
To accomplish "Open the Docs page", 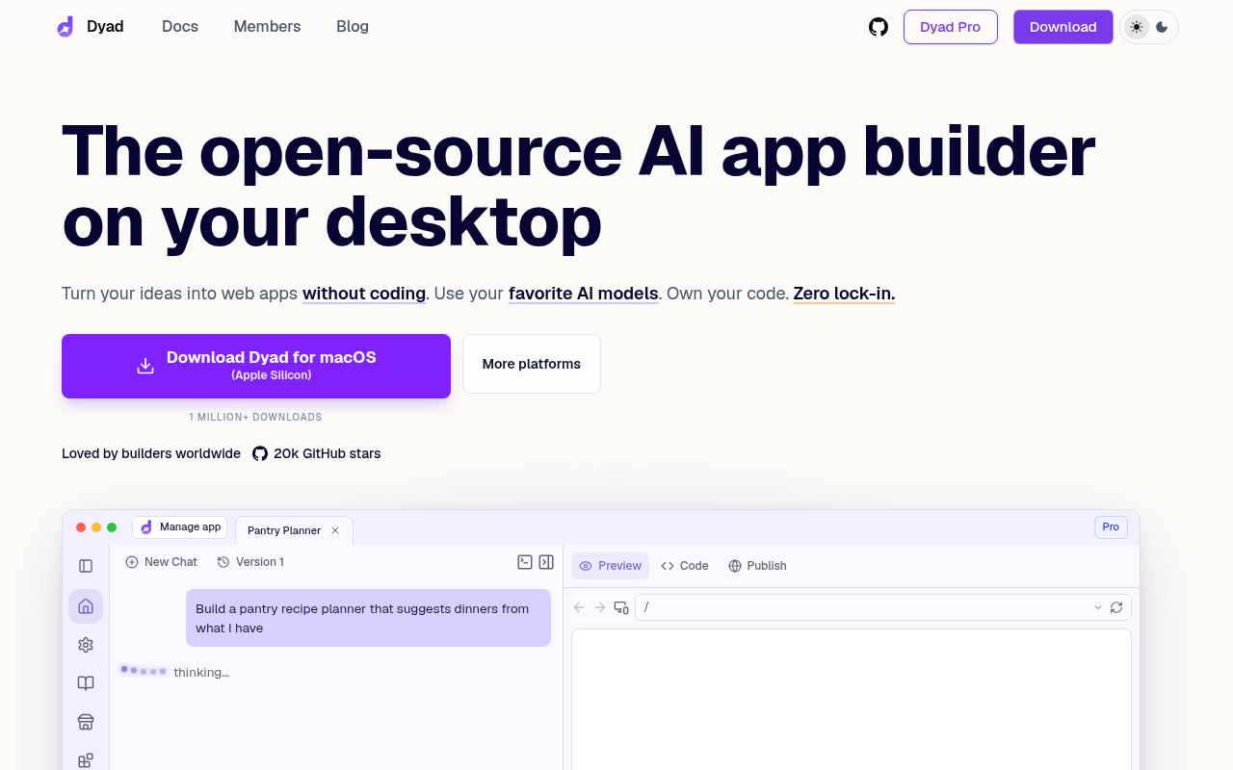I will click(180, 27).
